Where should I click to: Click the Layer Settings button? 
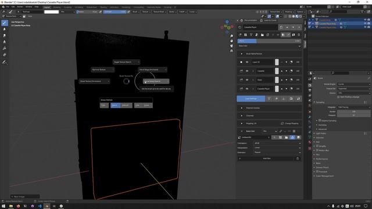pos(251,99)
